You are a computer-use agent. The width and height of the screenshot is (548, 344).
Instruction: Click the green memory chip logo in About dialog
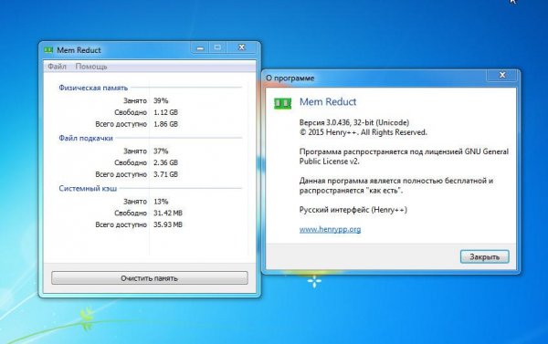pos(282,103)
